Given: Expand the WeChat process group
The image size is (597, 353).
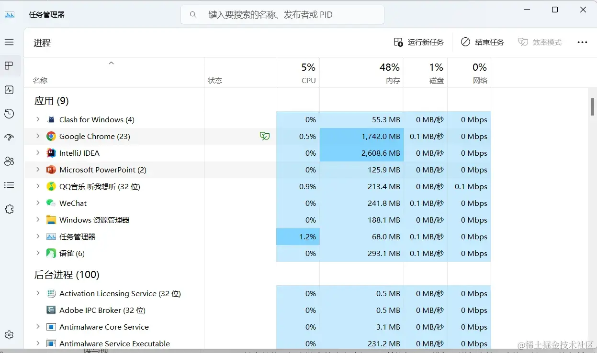Looking at the screenshot, I should click(x=38, y=203).
